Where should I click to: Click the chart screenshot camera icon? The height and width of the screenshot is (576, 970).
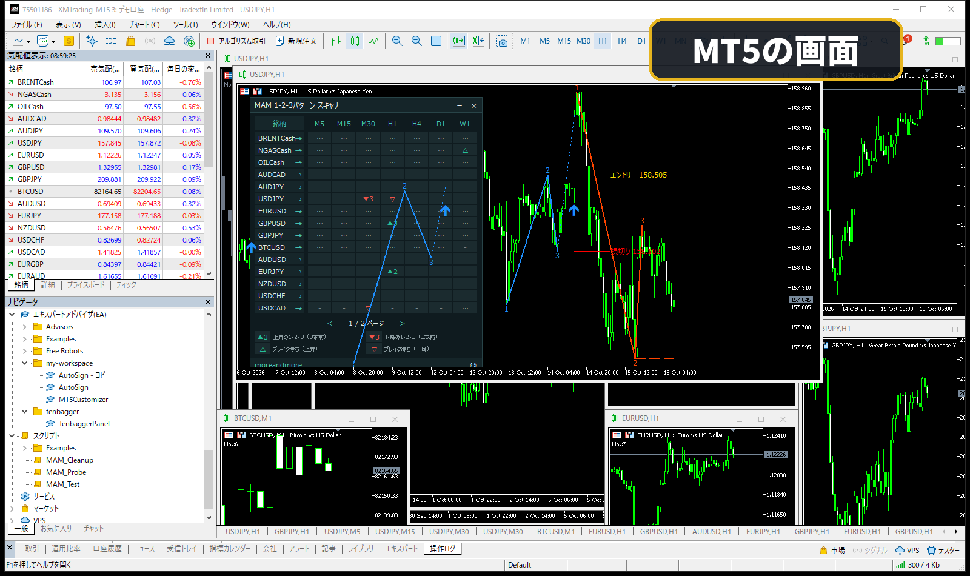point(501,41)
